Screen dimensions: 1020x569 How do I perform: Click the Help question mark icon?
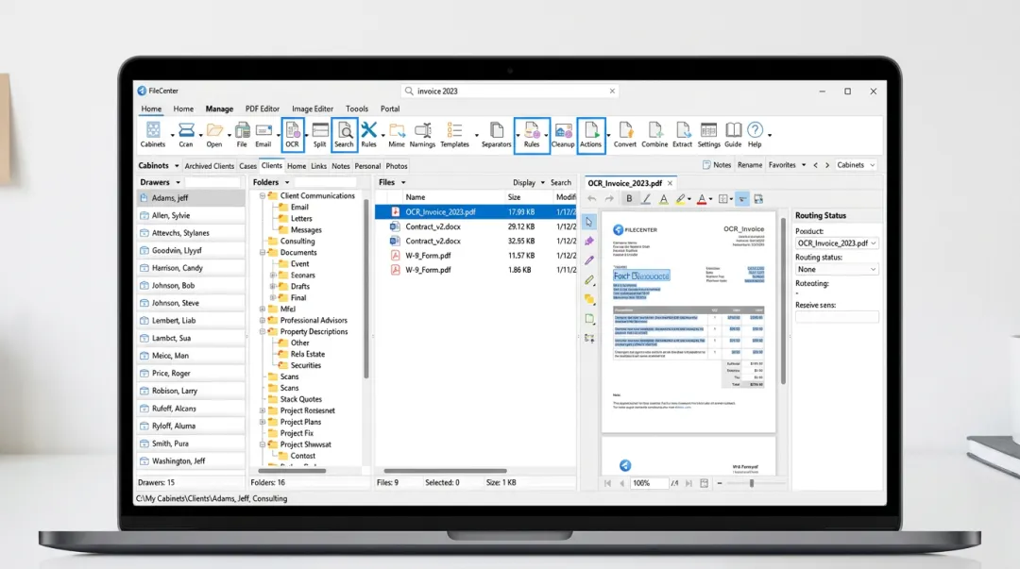pyautogui.click(x=755, y=135)
